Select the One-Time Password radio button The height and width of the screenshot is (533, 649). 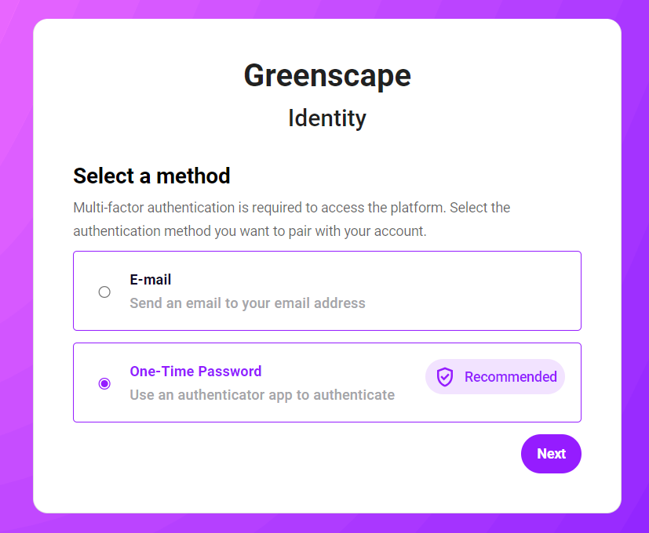pos(104,383)
